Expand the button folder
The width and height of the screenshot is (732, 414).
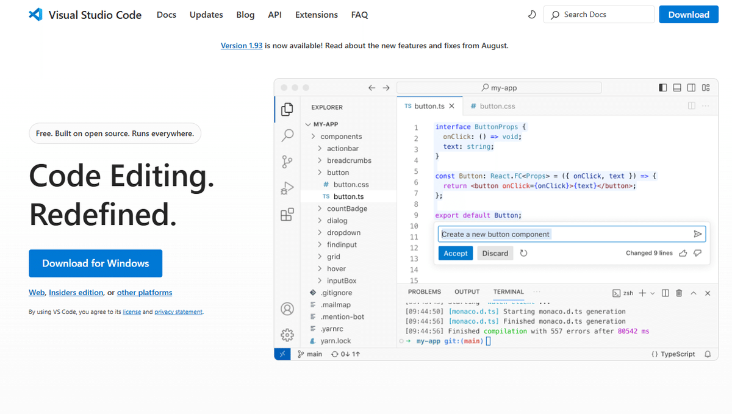pos(348,173)
